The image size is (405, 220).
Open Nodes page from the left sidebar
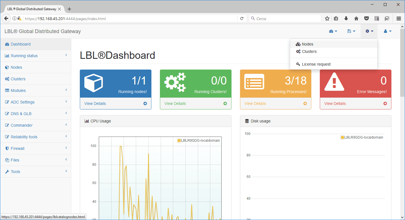[x=16, y=67]
